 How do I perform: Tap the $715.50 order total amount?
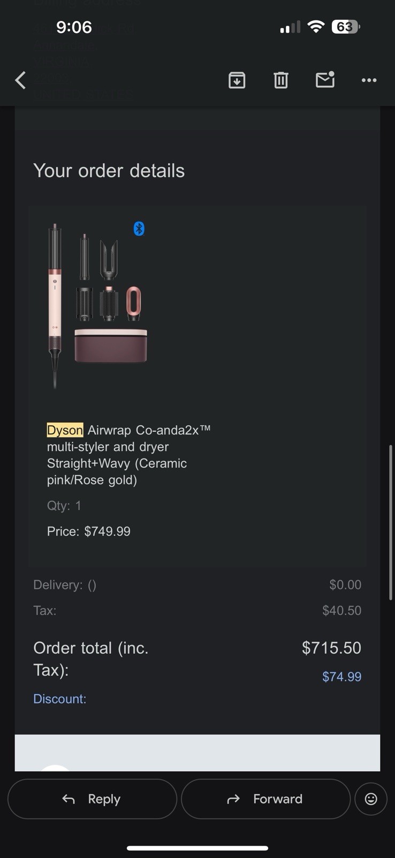point(331,648)
